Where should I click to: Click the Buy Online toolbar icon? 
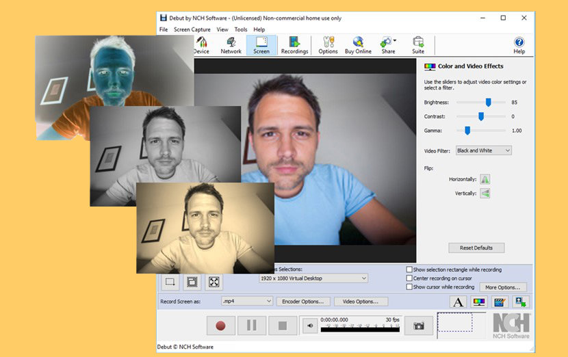click(x=358, y=45)
